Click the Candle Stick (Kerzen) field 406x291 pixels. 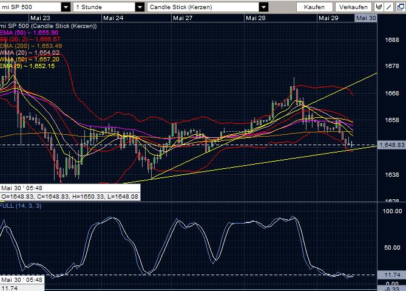[x=203, y=7]
